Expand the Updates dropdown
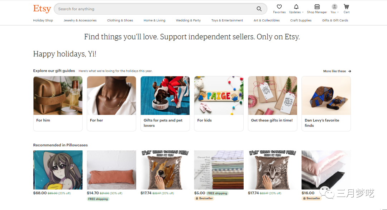The image size is (387, 210). (x=302, y=12)
